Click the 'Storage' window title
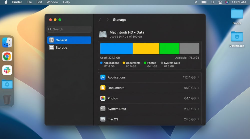Screen dimensions: 250x139 (119, 20)
